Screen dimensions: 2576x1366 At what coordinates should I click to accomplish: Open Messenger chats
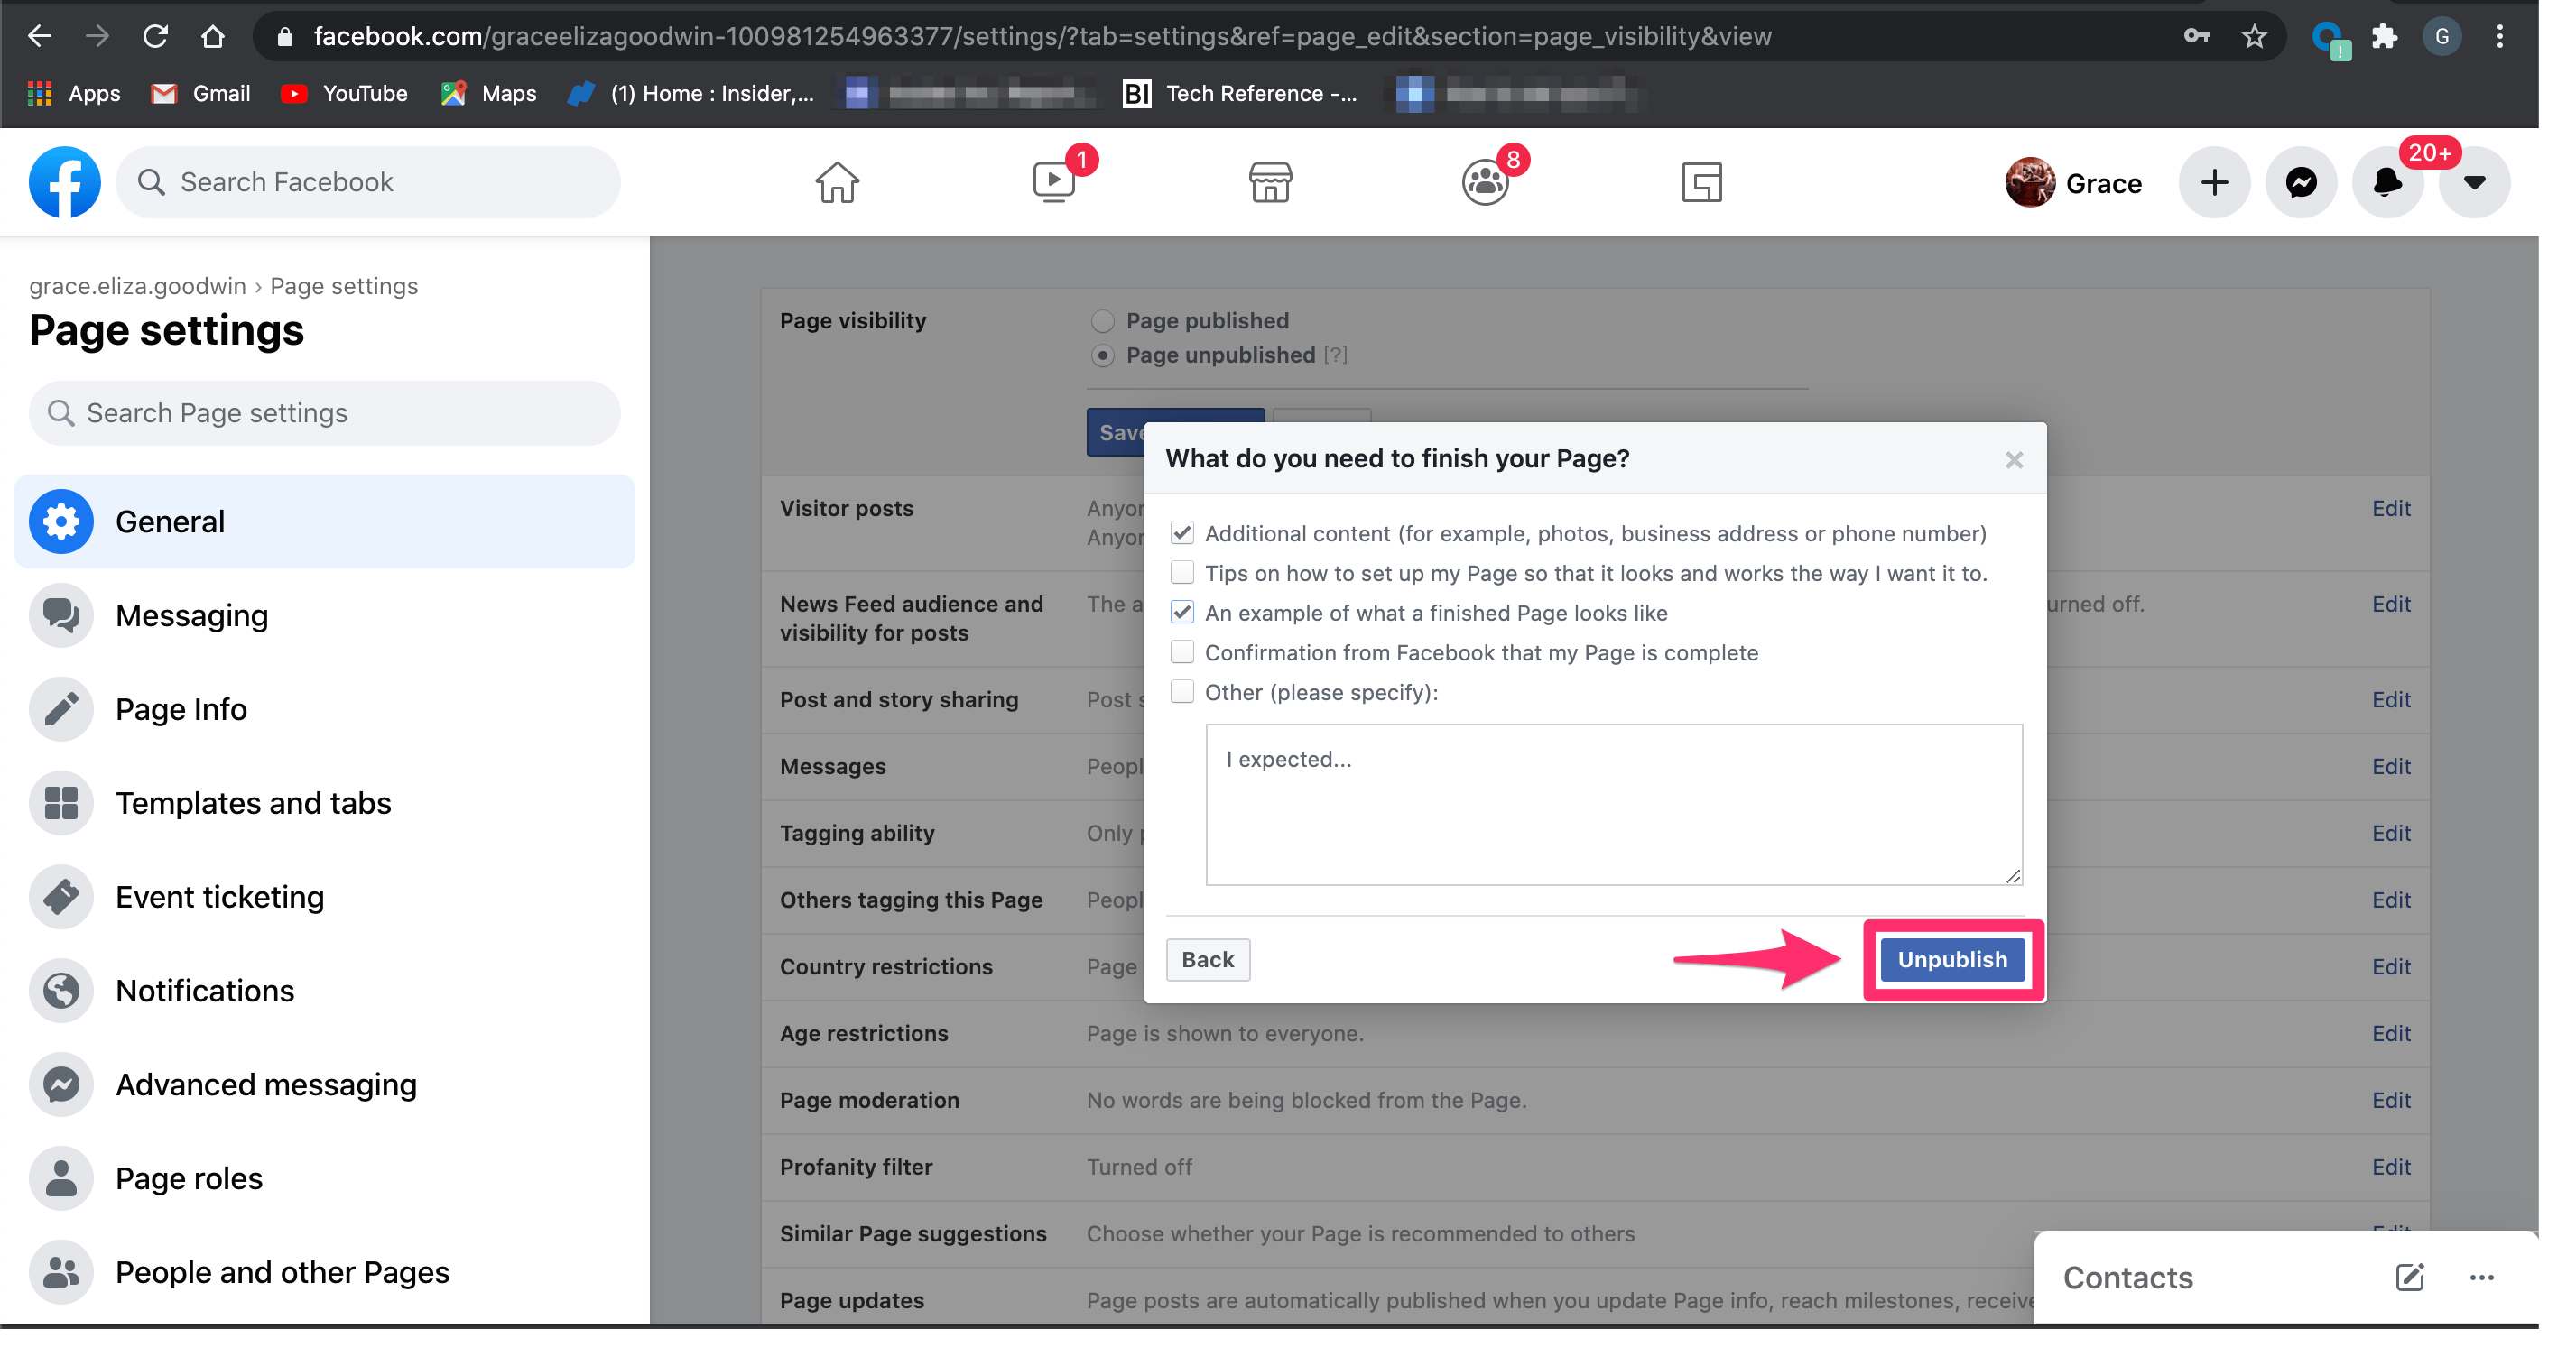pyautogui.click(x=2300, y=182)
